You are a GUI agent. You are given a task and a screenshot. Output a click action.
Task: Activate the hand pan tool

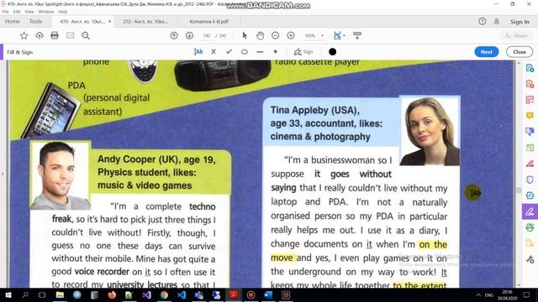coord(260,35)
